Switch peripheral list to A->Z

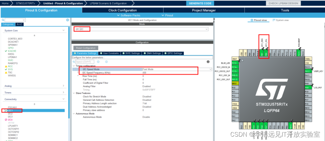[x=20, y=24]
